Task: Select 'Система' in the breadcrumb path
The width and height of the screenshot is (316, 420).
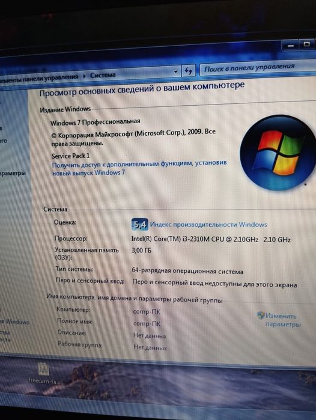Action: 103,75
